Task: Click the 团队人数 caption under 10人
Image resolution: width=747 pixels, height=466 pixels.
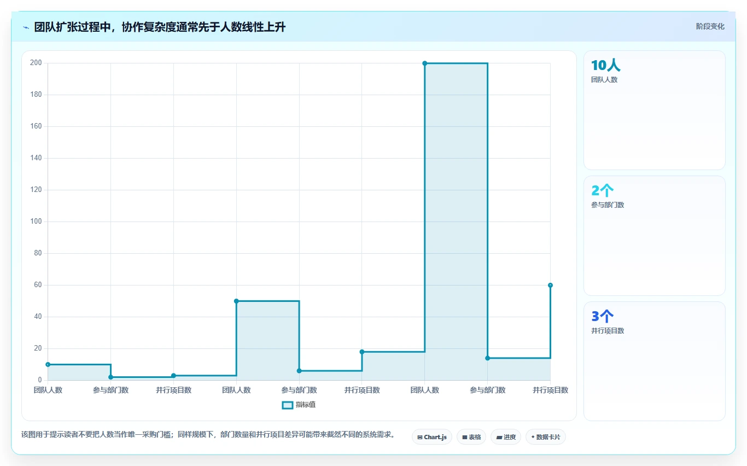Action: pos(604,80)
